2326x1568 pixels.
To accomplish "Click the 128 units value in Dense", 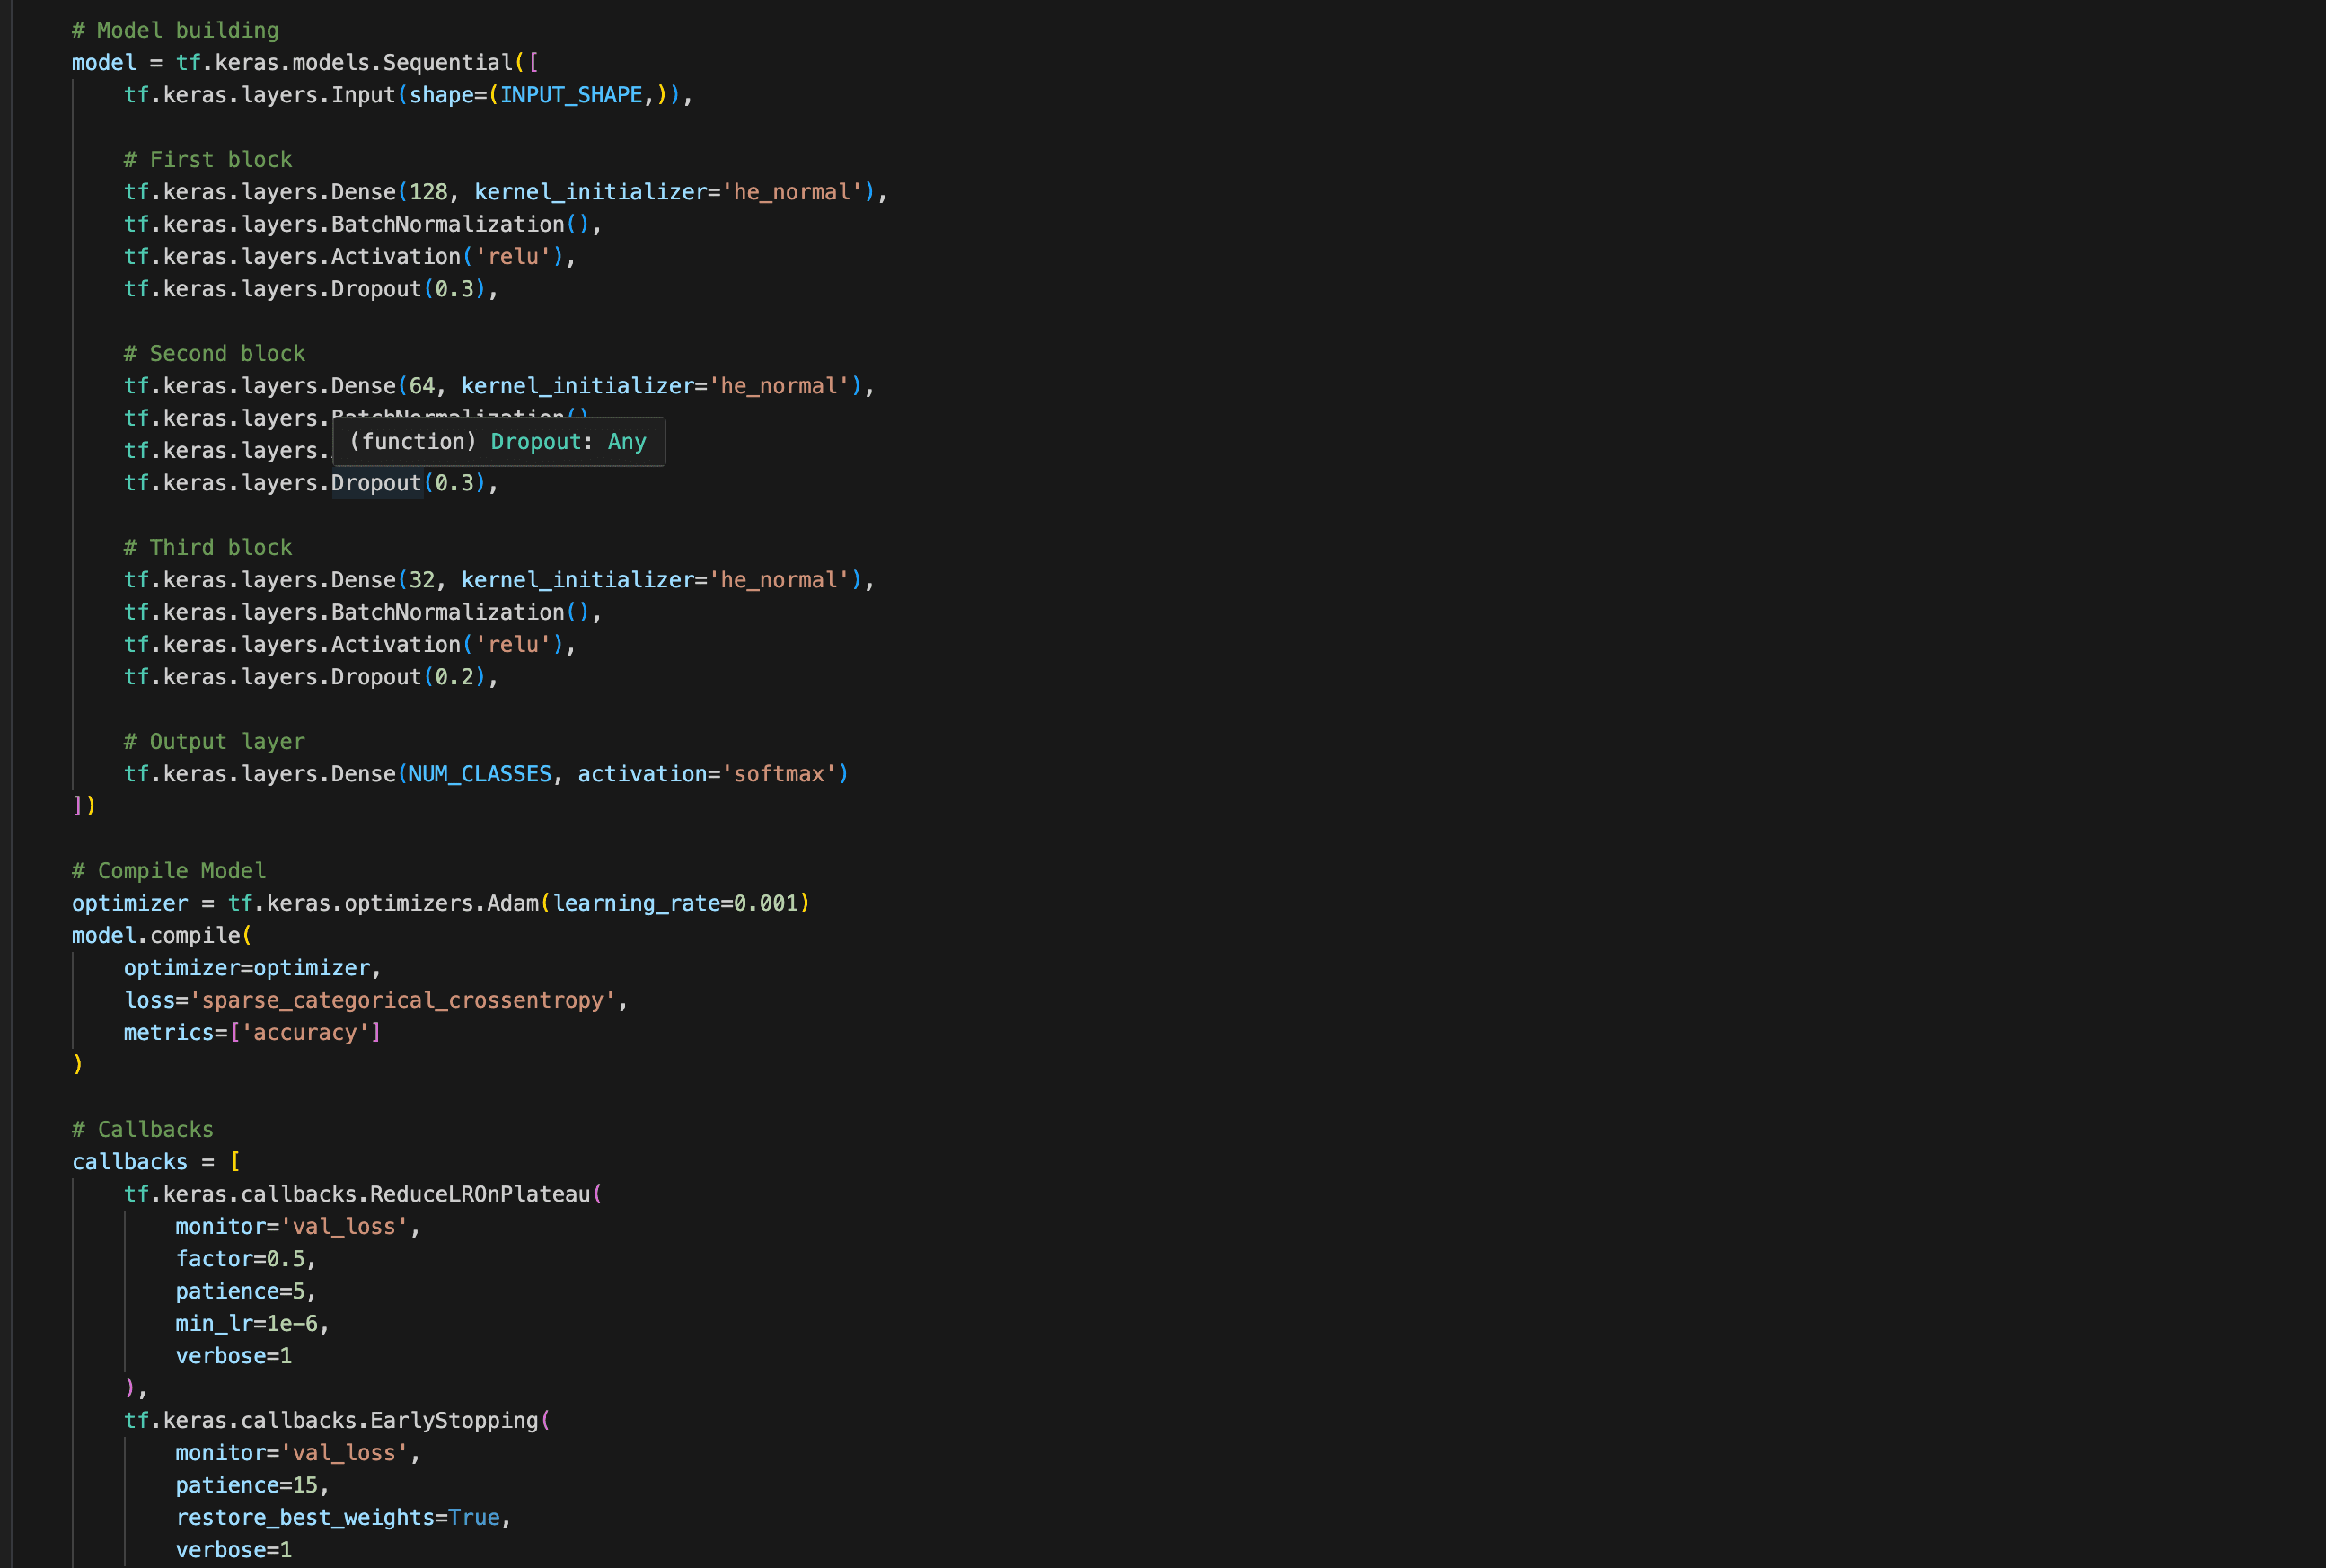I will coord(428,192).
